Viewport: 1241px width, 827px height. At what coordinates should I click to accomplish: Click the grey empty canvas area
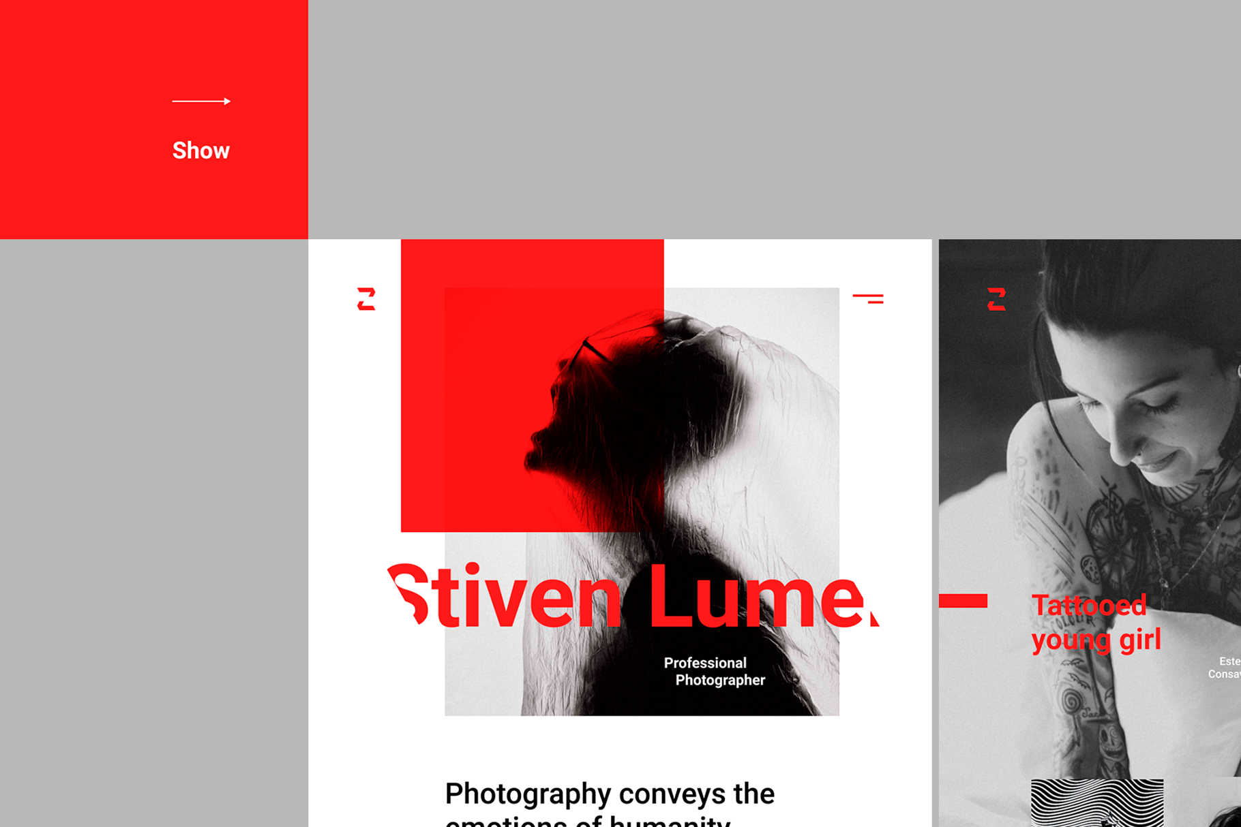click(774, 119)
